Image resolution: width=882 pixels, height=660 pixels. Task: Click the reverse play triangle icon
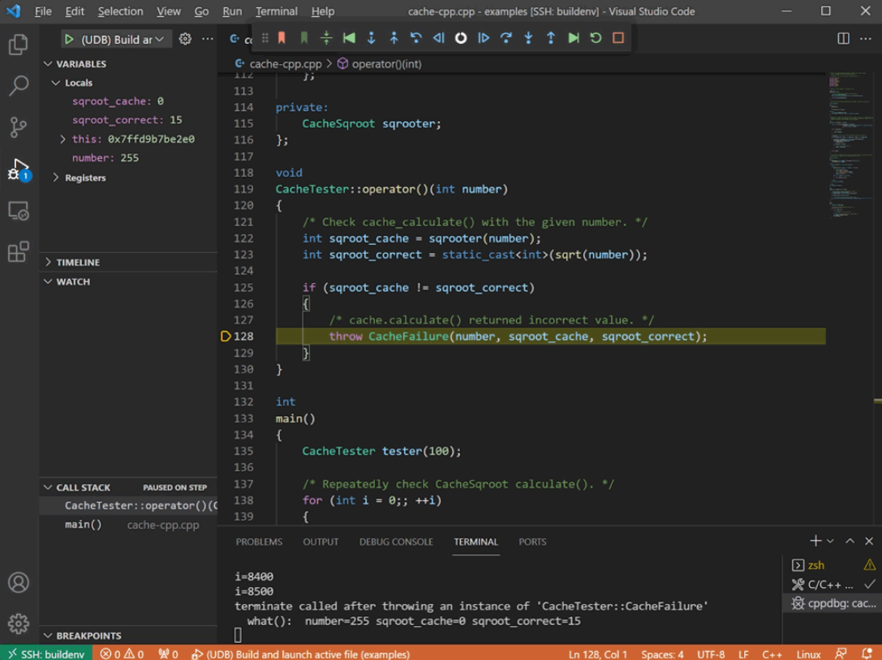tap(439, 37)
